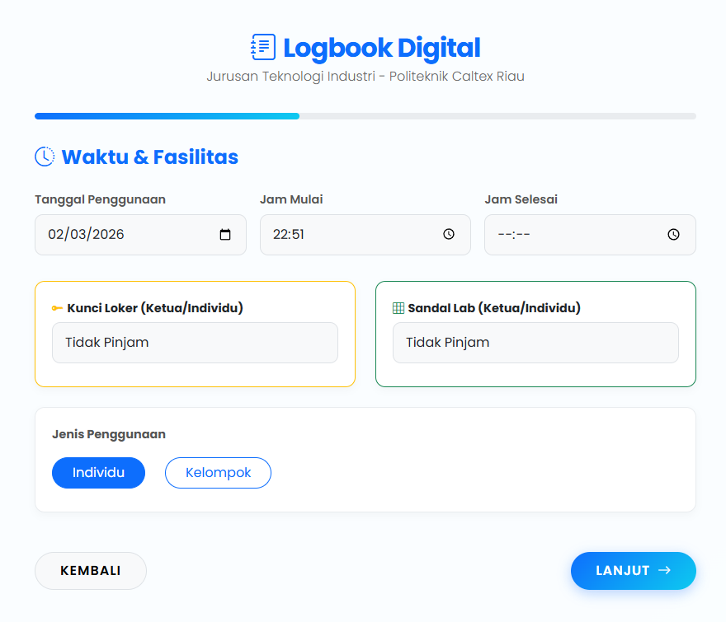Open the Sandal Lab Tidak Pinjam dropdown
The height and width of the screenshot is (622, 726).
click(x=535, y=342)
